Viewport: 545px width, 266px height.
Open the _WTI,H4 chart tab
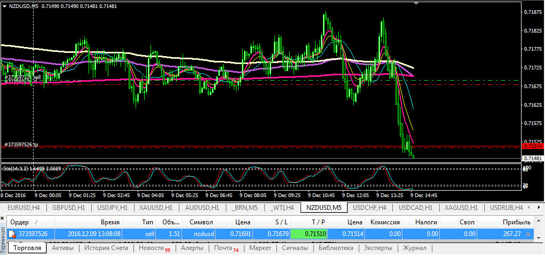coord(282,208)
